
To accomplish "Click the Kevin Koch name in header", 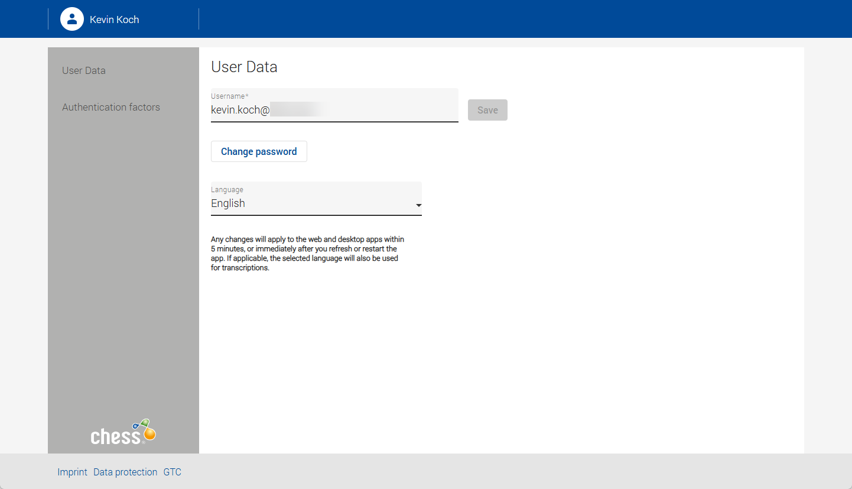I will click(115, 20).
